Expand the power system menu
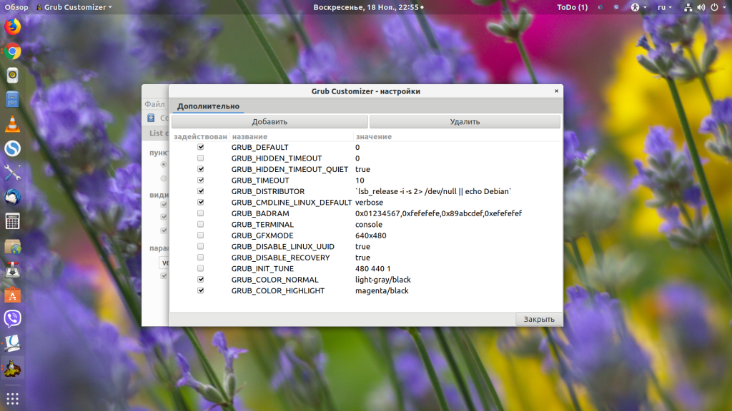 pos(717,7)
